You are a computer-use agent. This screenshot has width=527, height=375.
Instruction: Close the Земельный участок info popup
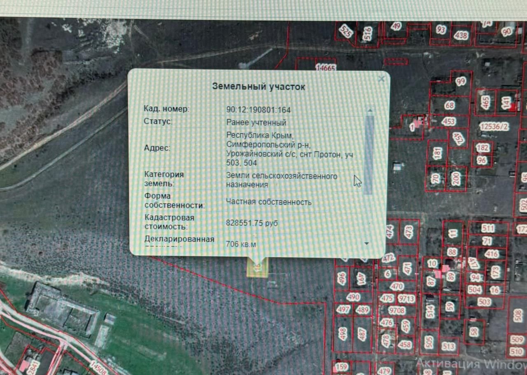(381, 79)
